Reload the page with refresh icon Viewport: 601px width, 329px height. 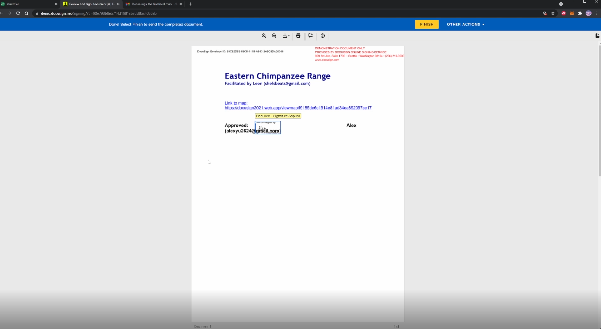18,13
